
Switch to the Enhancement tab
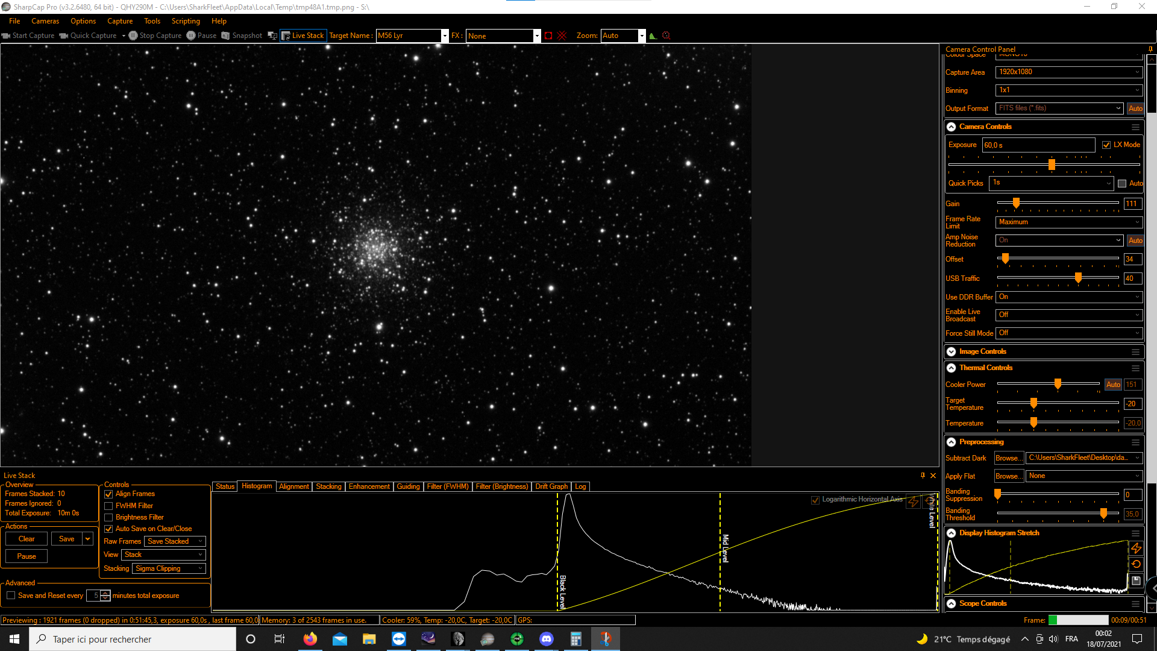[x=369, y=486]
